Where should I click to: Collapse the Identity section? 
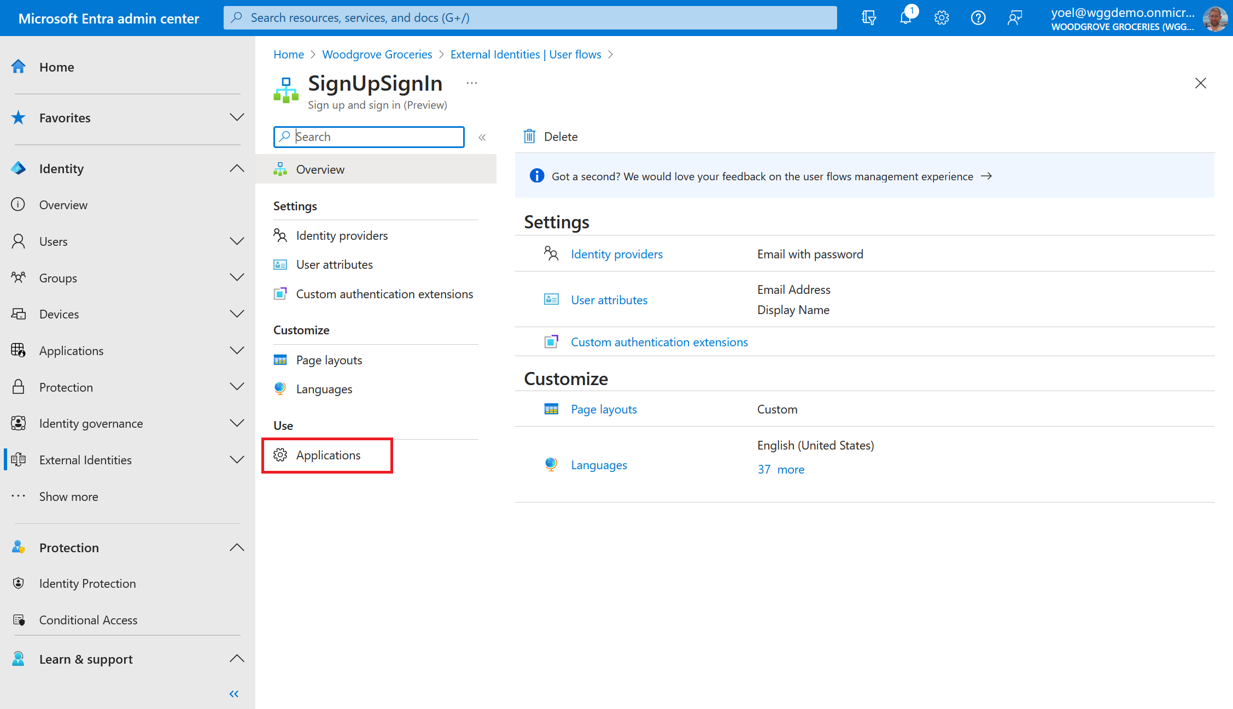(237, 169)
